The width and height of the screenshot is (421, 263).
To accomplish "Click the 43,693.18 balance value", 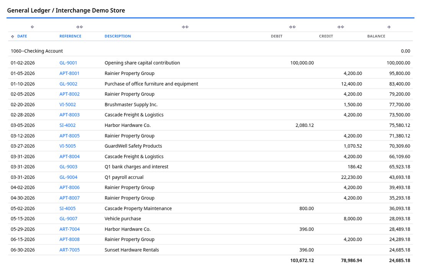I will (x=400, y=177).
